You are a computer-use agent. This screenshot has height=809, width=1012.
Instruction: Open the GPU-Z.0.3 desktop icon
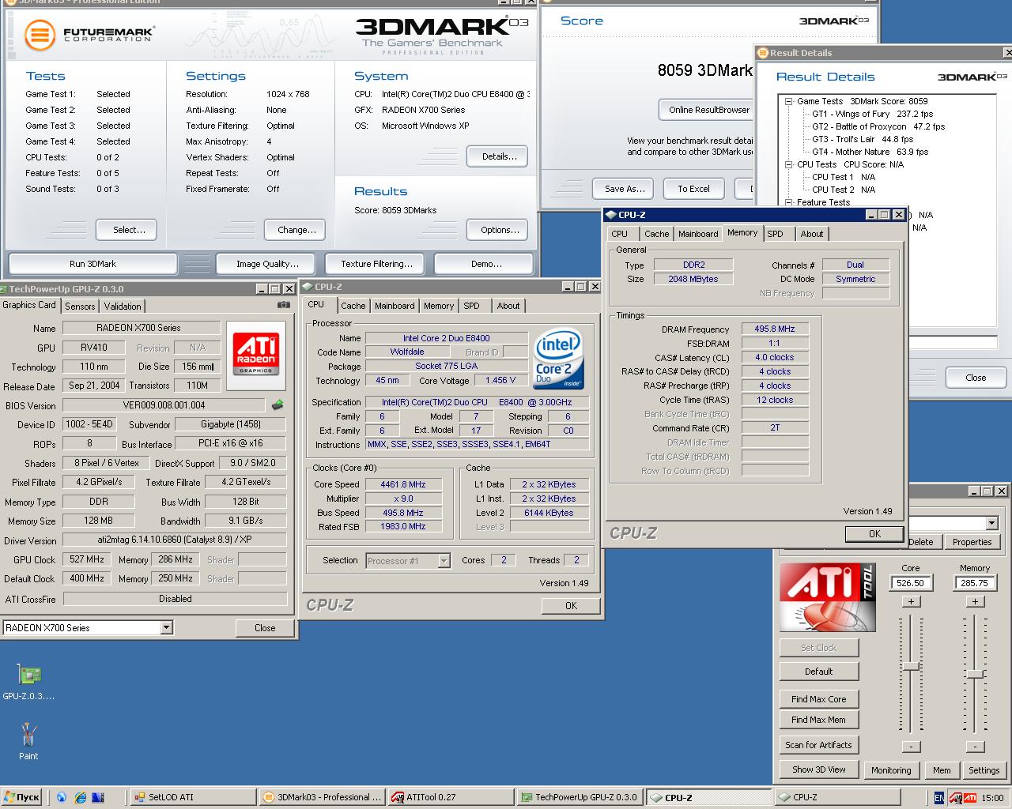29,682
